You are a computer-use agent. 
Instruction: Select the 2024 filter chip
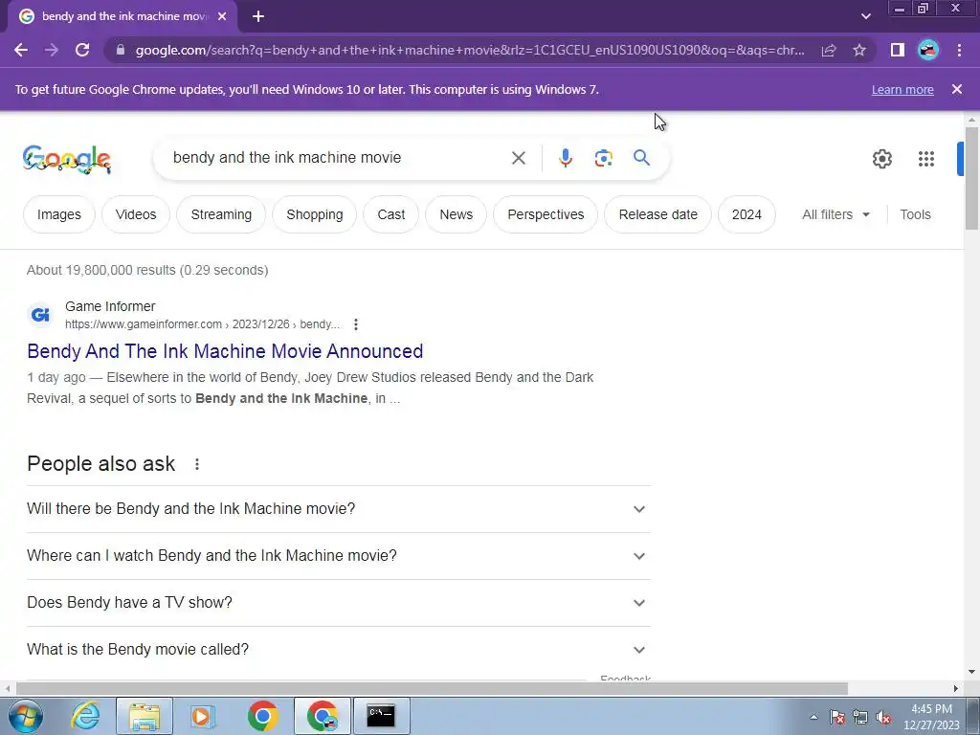click(746, 214)
